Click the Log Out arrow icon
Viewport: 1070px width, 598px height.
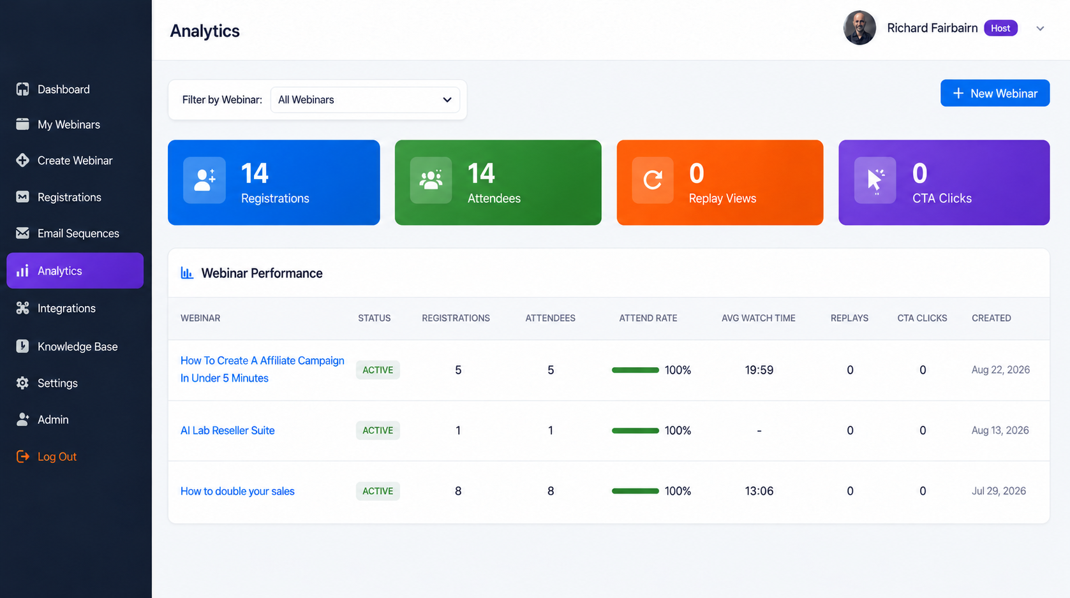[22, 456]
